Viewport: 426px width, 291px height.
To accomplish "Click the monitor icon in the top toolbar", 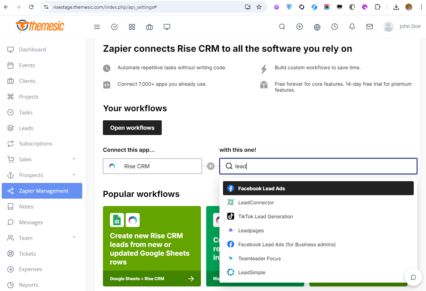I will (x=167, y=27).
